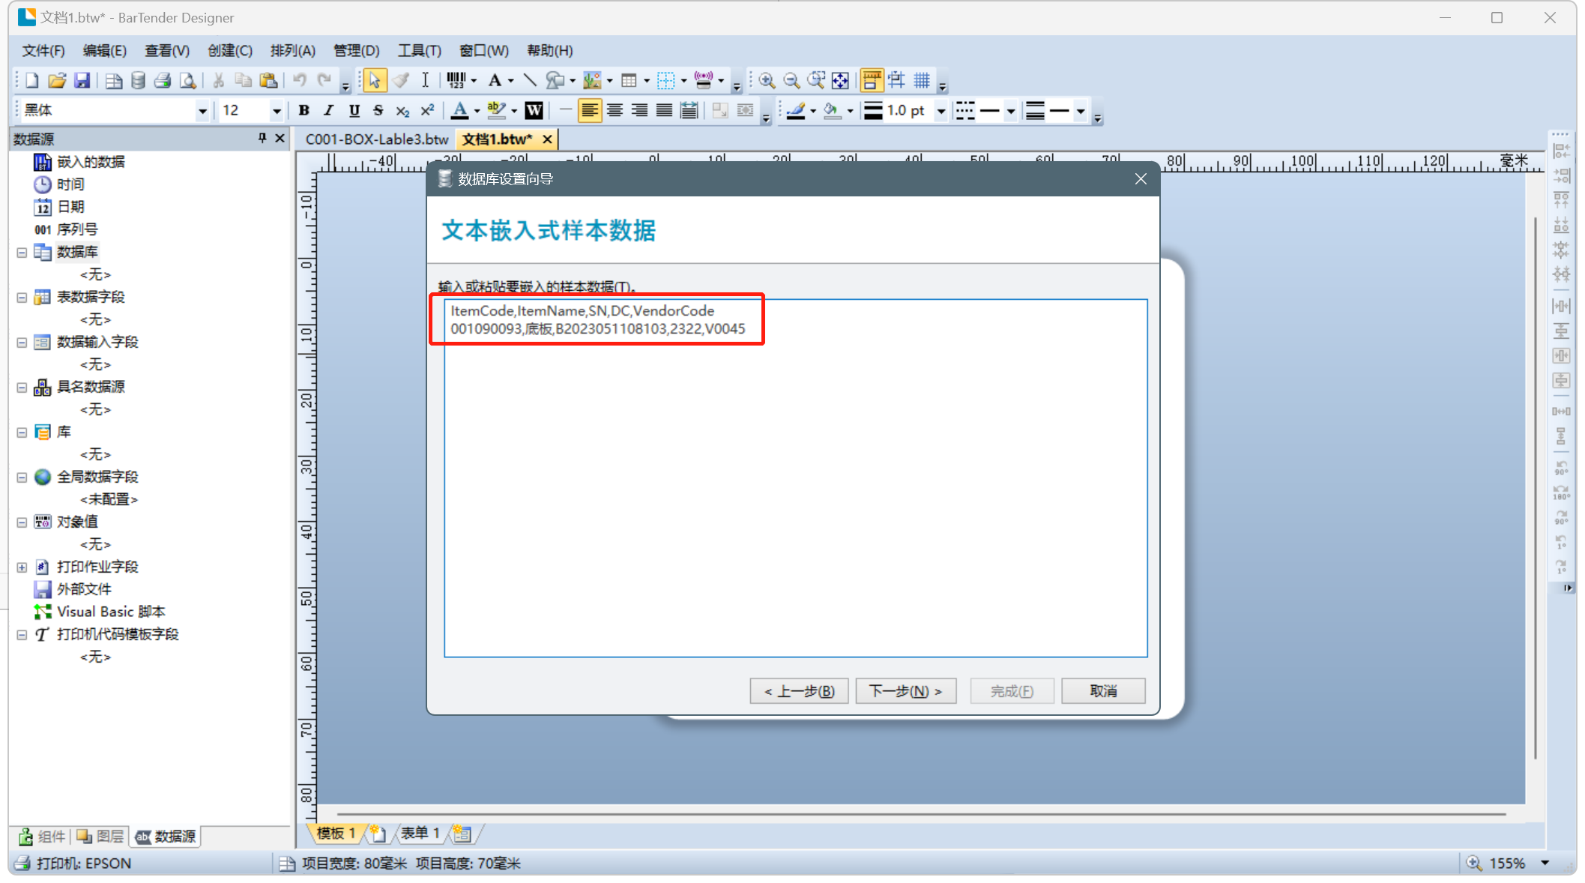Select the straight line drawing tool
Image resolution: width=1585 pixels, height=883 pixels.
click(530, 80)
